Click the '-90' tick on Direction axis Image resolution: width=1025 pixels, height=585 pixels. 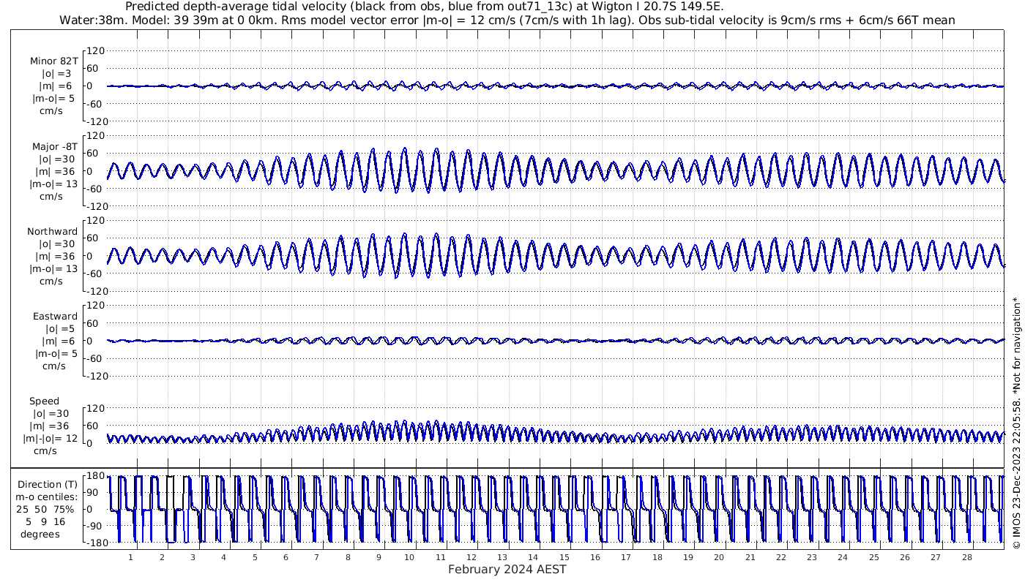(93, 526)
